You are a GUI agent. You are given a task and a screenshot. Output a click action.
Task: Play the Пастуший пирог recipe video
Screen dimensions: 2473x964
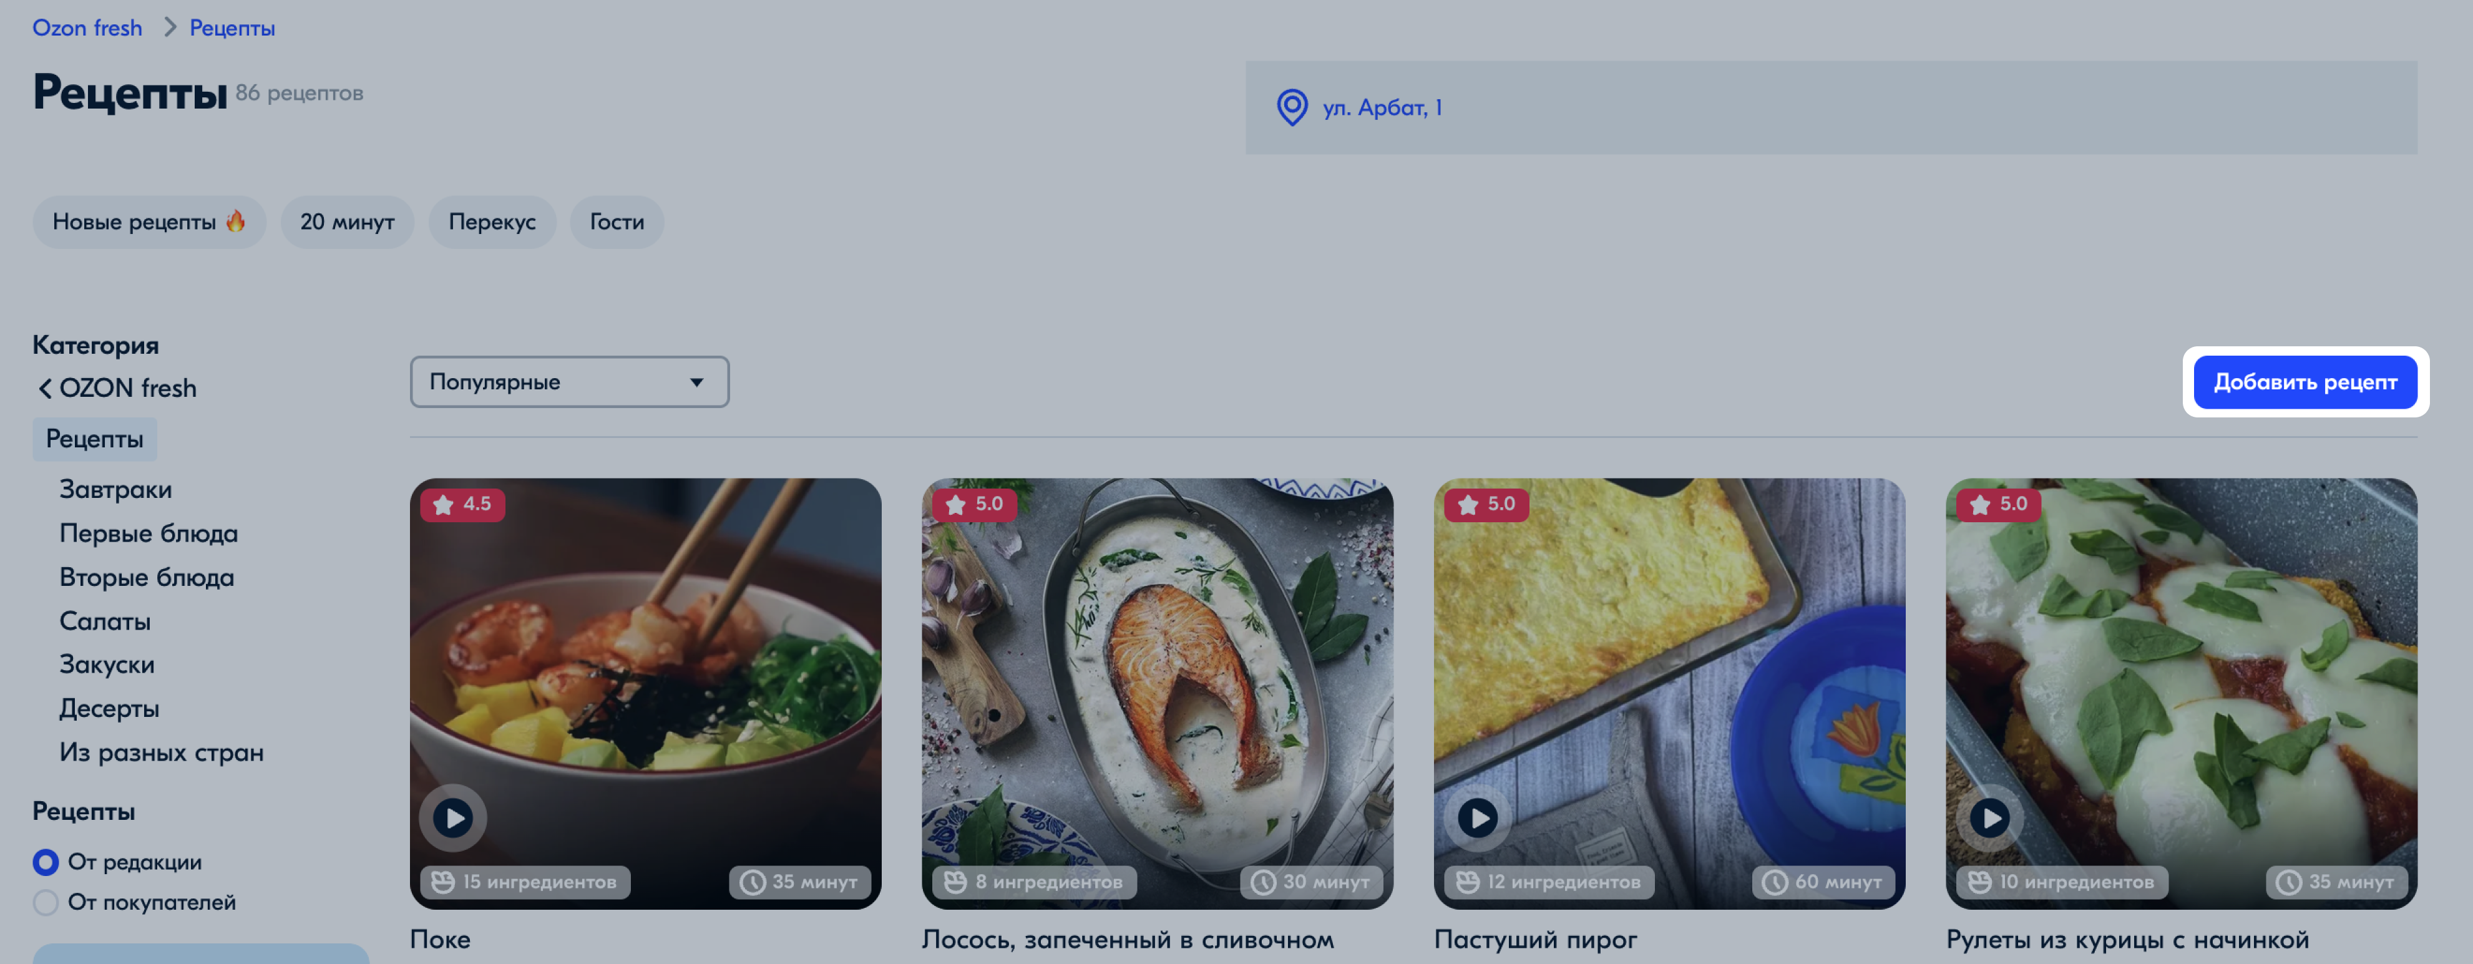coord(1478,818)
